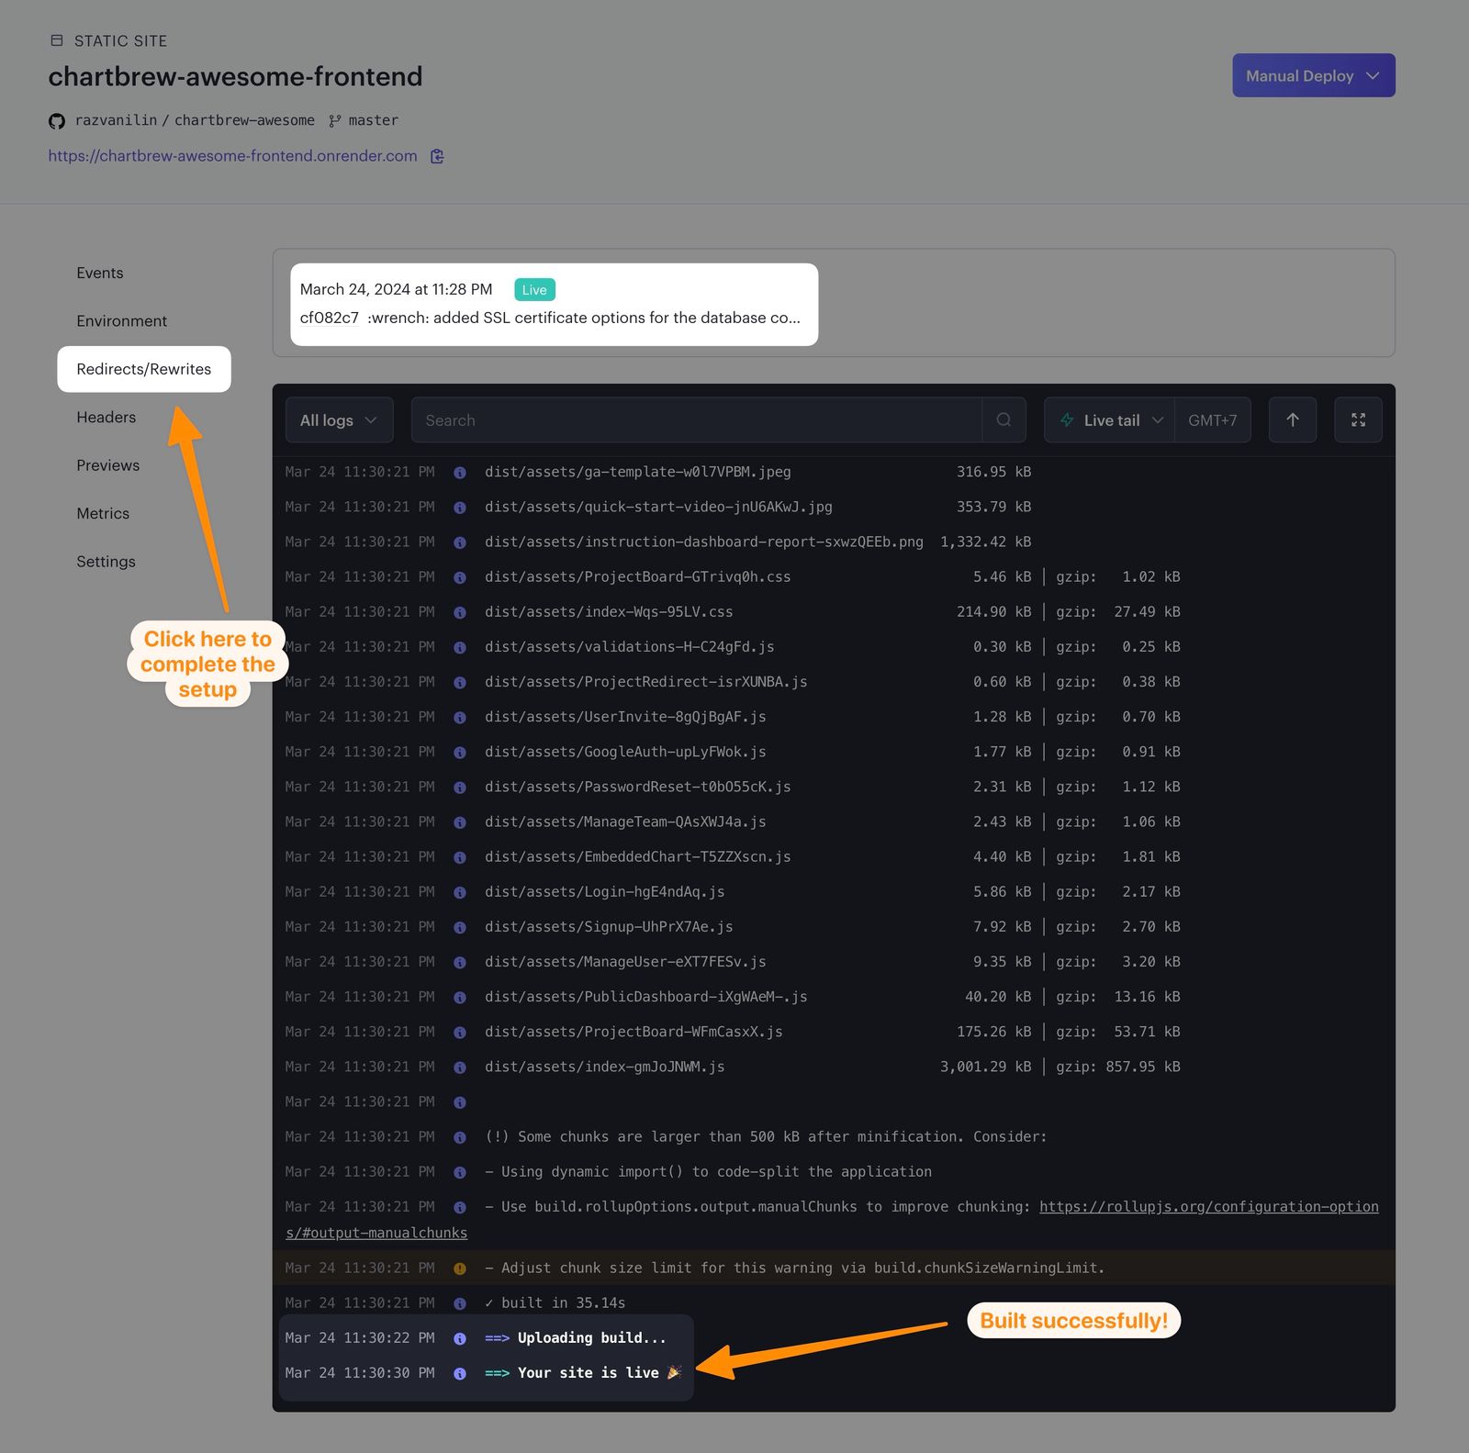The image size is (1469, 1453).
Task: Switch to the Metrics section
Action: (103, 513)
